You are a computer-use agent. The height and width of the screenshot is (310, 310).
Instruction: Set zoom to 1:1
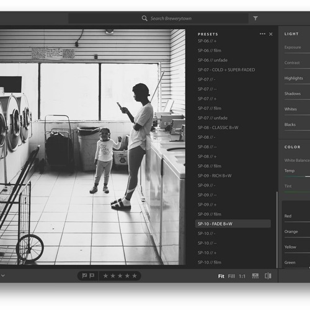242,277
